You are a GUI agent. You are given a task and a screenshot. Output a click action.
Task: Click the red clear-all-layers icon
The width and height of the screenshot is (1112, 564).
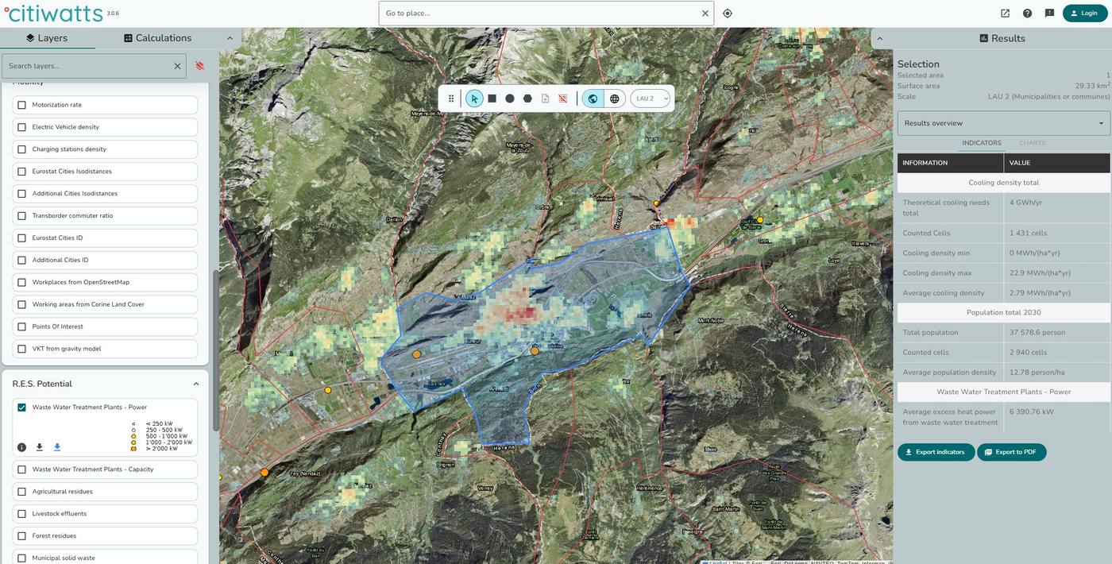tap(199, 66)
